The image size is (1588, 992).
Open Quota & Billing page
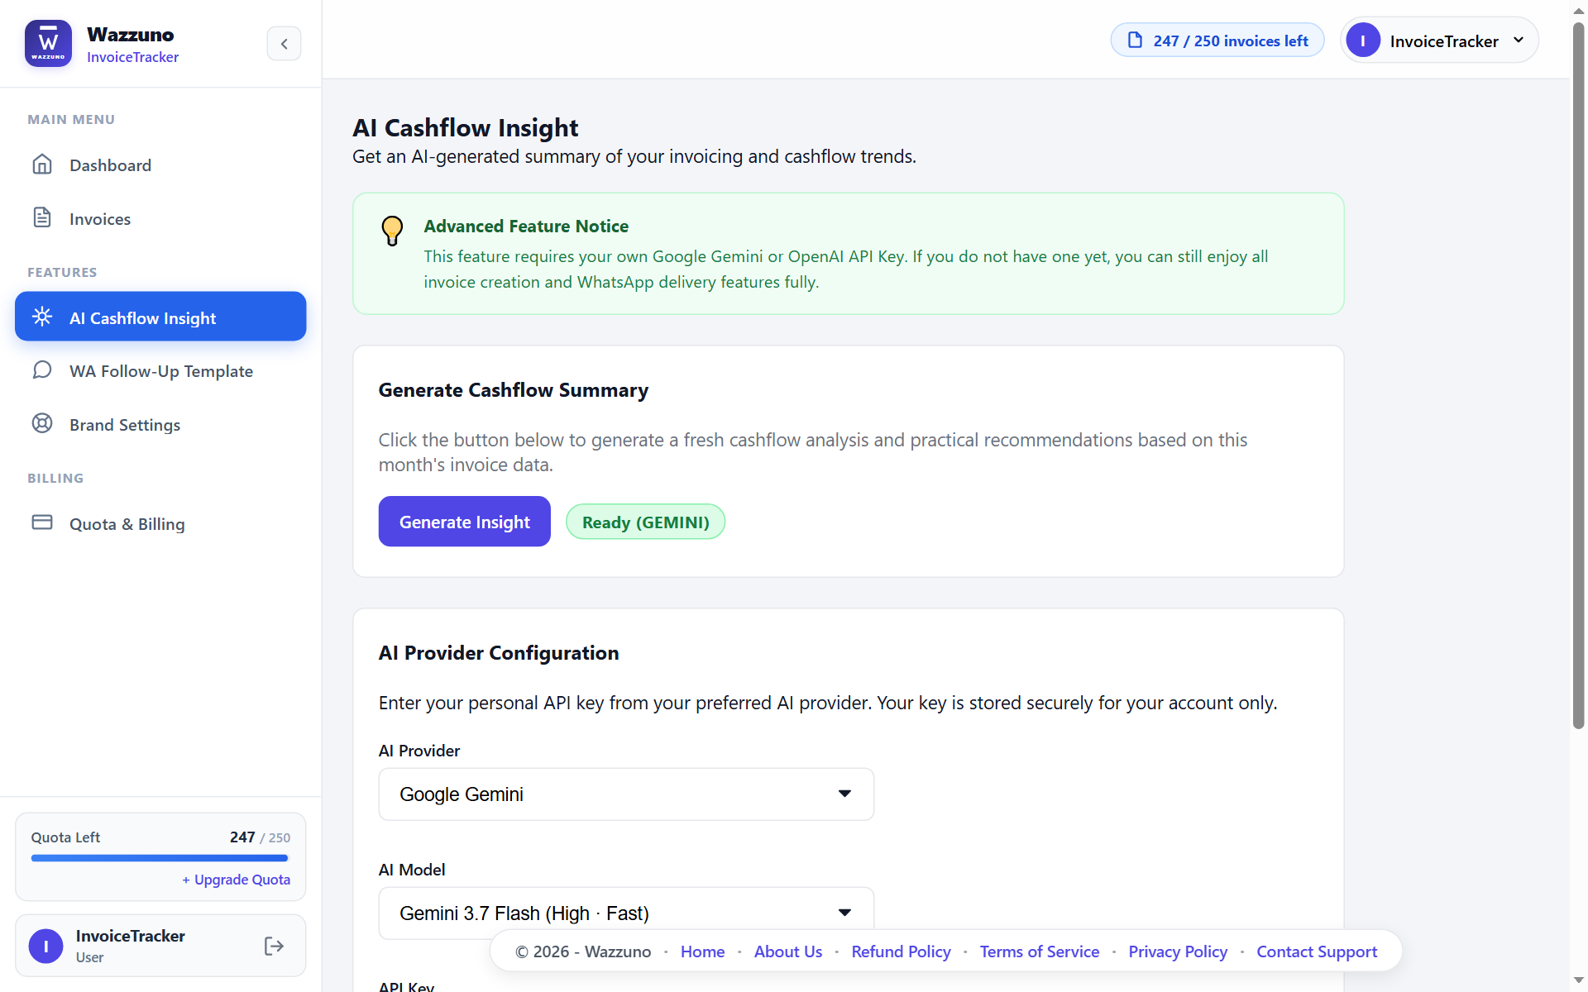coord(160,523)
